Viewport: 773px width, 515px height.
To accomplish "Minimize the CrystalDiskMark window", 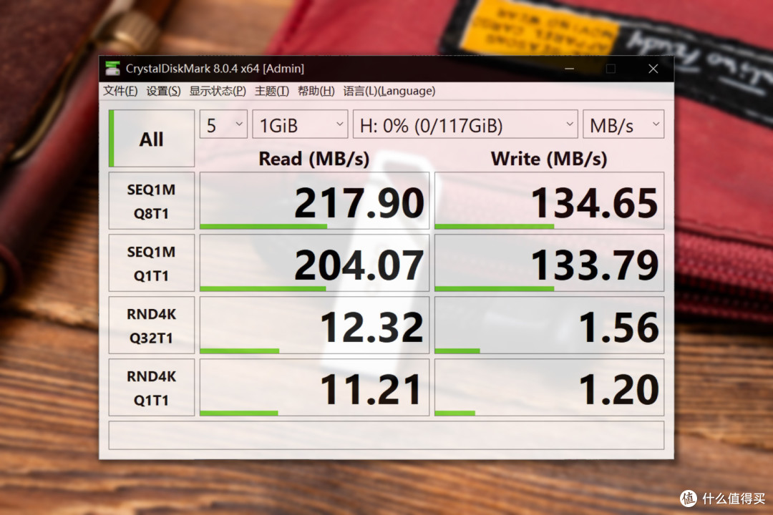I will pyautogui.click(x=570, y=69).
